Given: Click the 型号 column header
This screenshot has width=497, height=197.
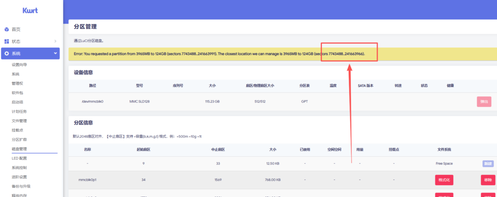Looking at the screenshot, I should 139,86.
